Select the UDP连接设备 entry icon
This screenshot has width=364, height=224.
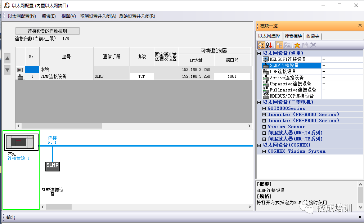coord(266,71)
